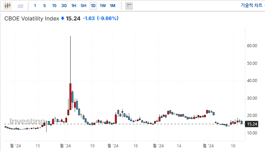Select the 30 minute interval
265x151 pixels.
coord(64,6)
